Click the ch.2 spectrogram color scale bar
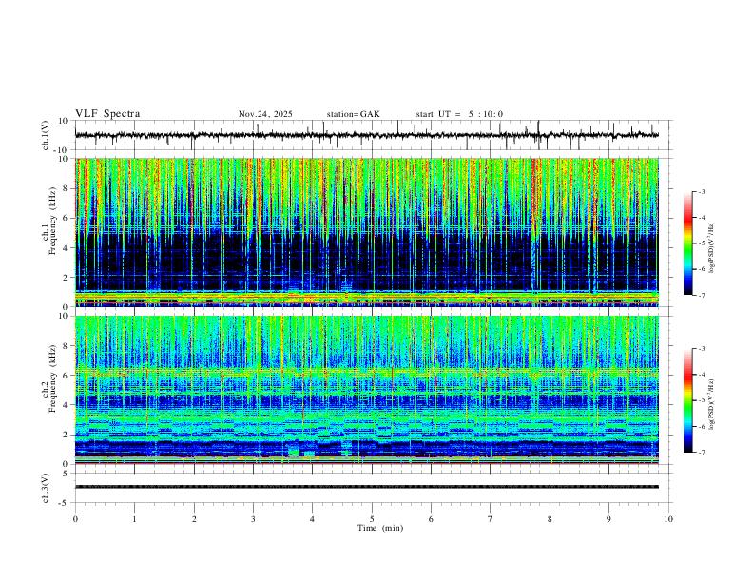 click(687, 400)
